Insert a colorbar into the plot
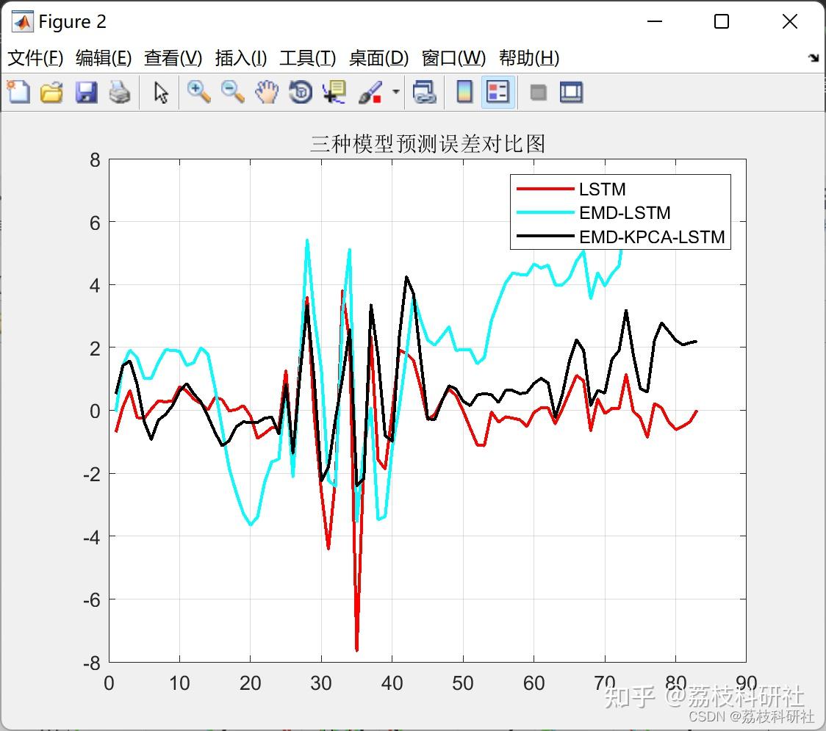The image size is (826, 731). coord(464,92)
